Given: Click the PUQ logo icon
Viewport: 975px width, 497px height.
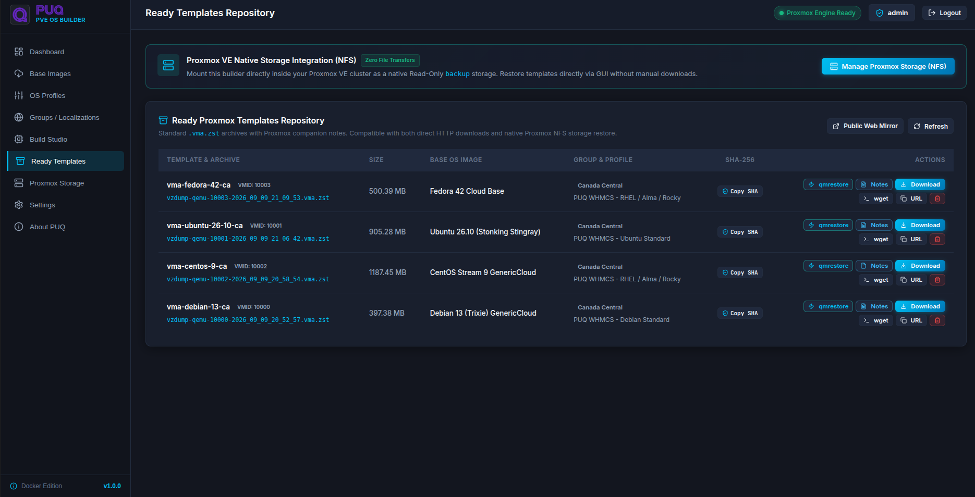Looking at the screenshot, I should point(20,15).
